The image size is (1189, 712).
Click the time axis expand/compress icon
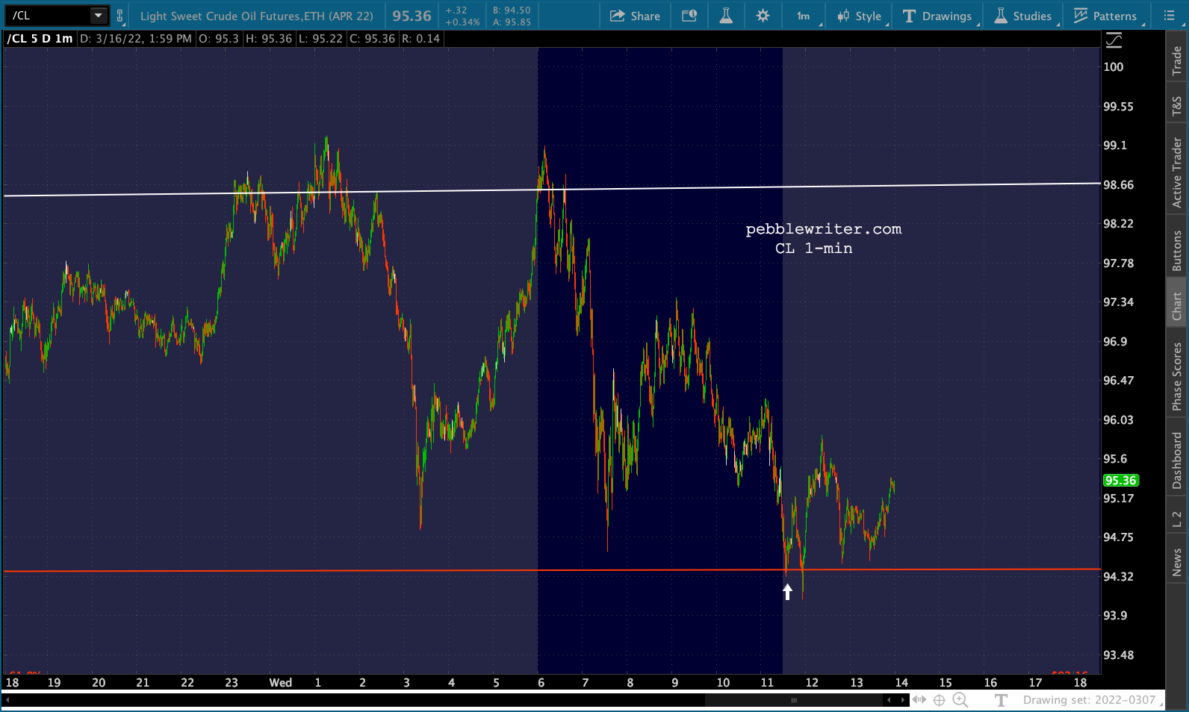[919, 700]
